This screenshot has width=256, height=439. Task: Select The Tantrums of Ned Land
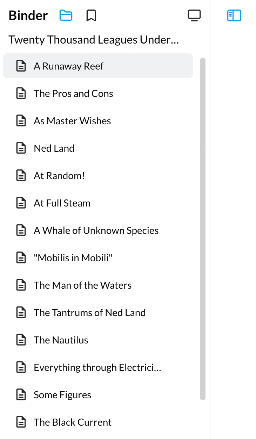(89, 313)
